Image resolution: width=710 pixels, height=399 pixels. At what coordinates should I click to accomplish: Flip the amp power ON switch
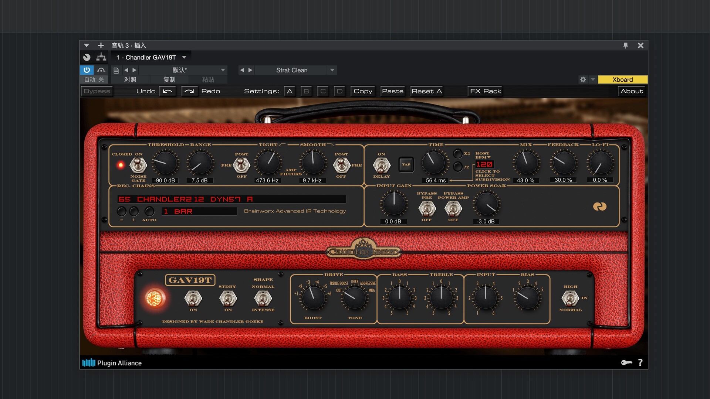click(193, 299)
